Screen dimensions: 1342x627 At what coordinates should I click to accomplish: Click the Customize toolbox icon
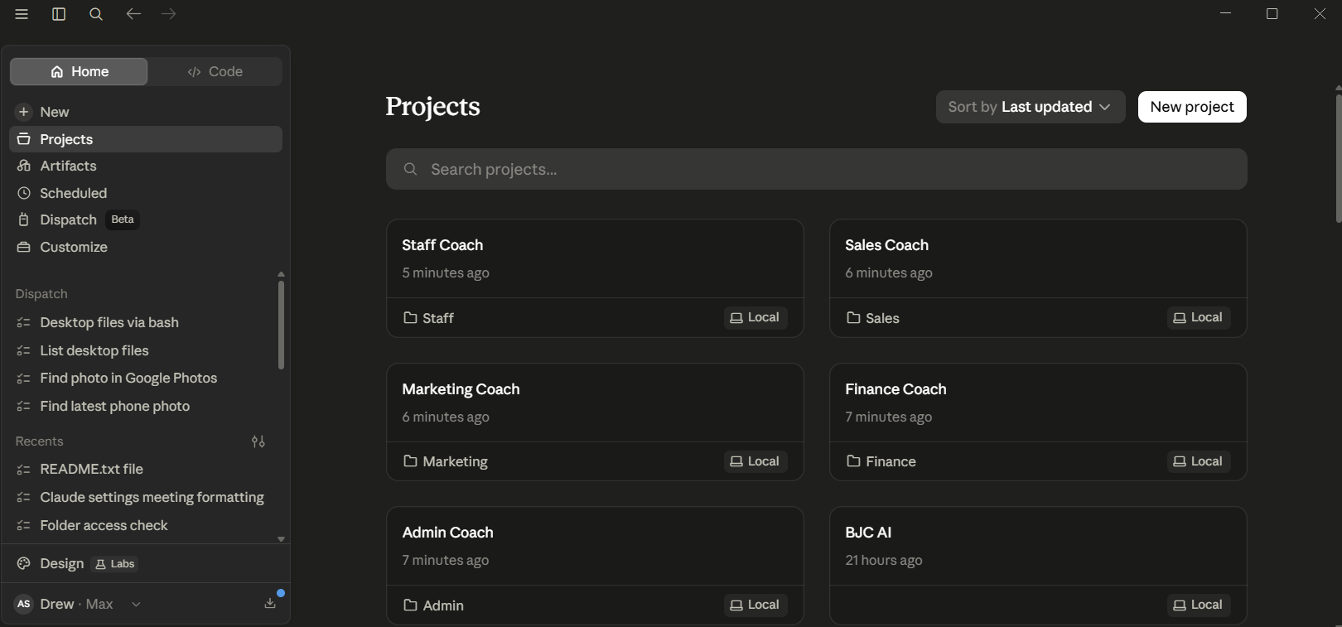[24, 247]
